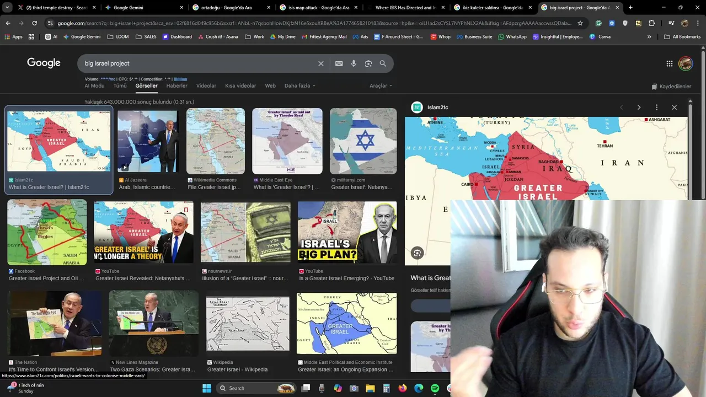Switch to the AI Modu tab

tap(94, 86)
